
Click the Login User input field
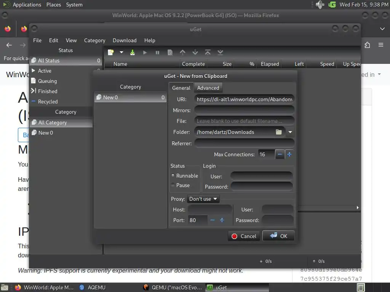[261, 176]
